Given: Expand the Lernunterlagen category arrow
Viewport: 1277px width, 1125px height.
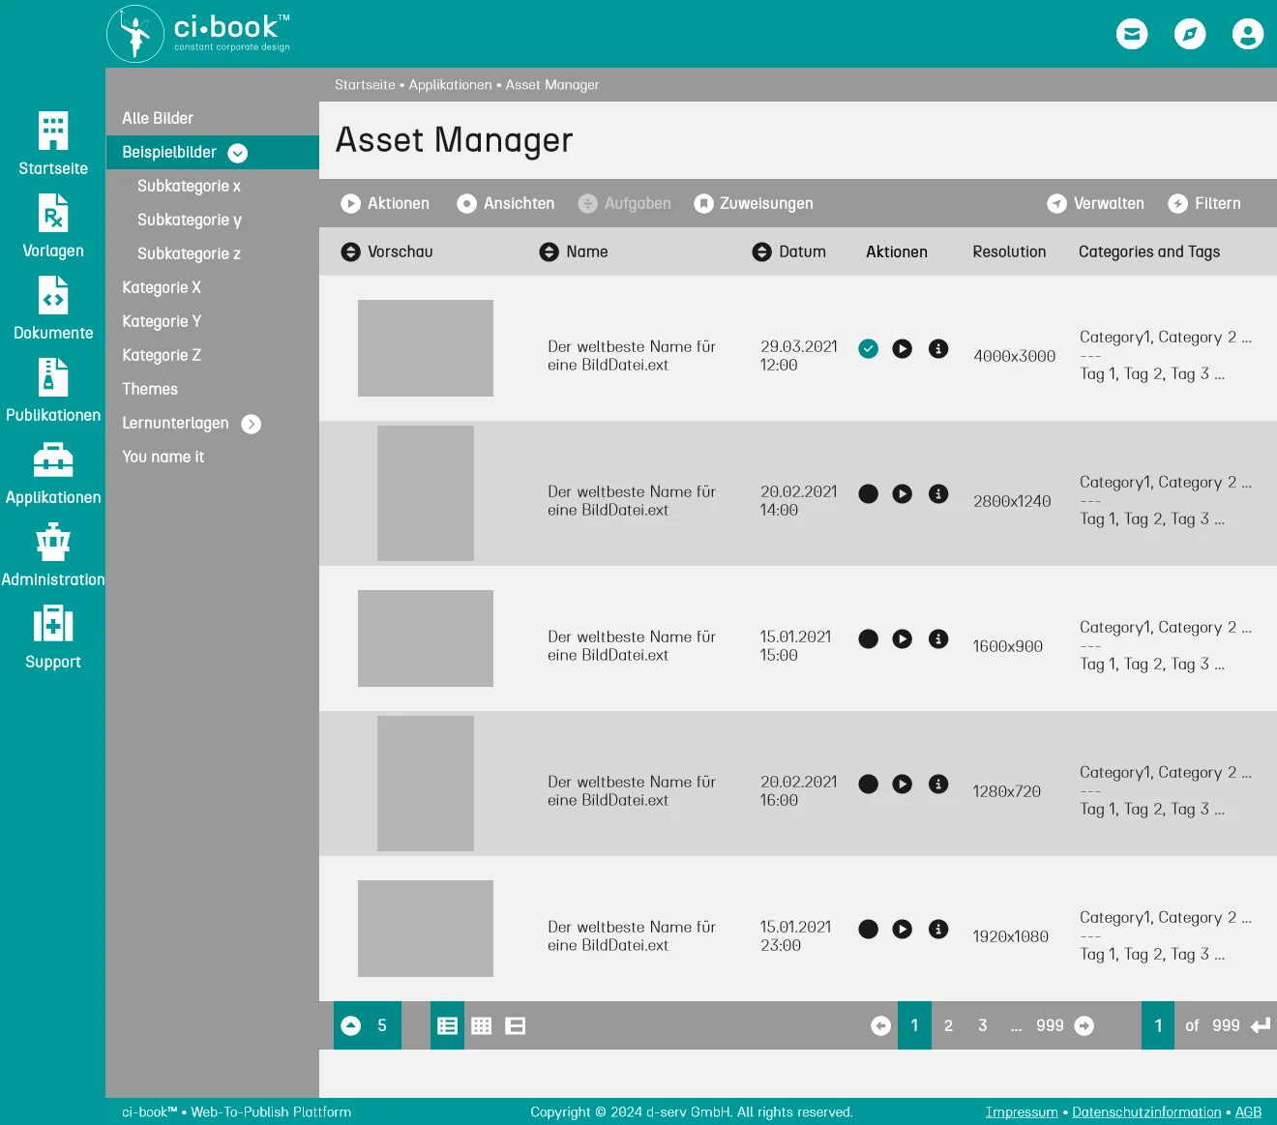Looking at the screenshot, I should [x=252, y=424].
